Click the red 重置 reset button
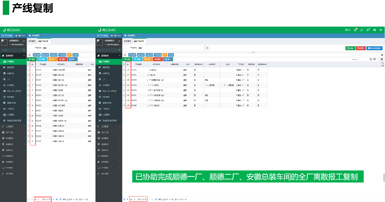The width and height of the screenshot is (385, 202). pyautogui.click(x=361, y=48)
